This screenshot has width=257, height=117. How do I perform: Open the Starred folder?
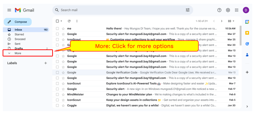[19, 34]
